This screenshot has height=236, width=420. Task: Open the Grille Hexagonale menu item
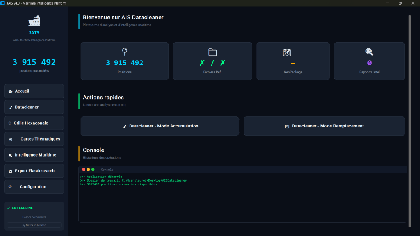(x=34, y=123)
